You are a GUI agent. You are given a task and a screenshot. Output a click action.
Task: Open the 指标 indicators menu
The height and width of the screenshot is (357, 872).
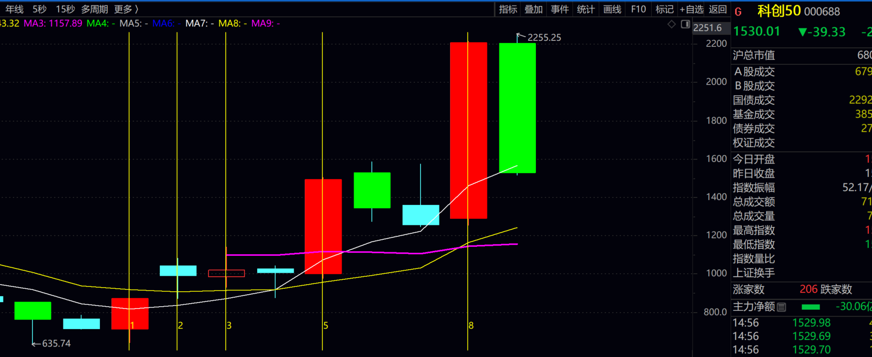[508, 9]
